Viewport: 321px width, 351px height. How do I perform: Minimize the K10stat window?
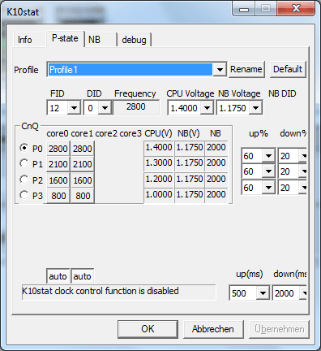(x=244, y=9)
